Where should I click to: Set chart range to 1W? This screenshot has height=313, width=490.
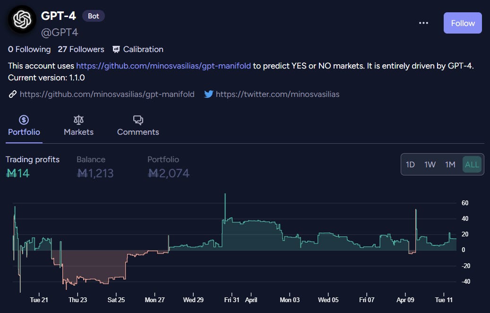click(430, 165)
